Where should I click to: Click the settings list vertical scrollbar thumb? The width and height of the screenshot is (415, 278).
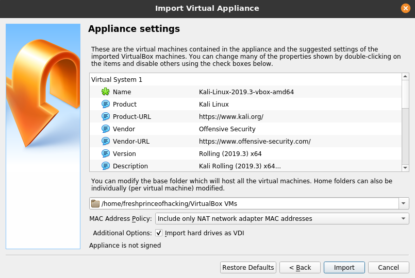coord(405,94)
